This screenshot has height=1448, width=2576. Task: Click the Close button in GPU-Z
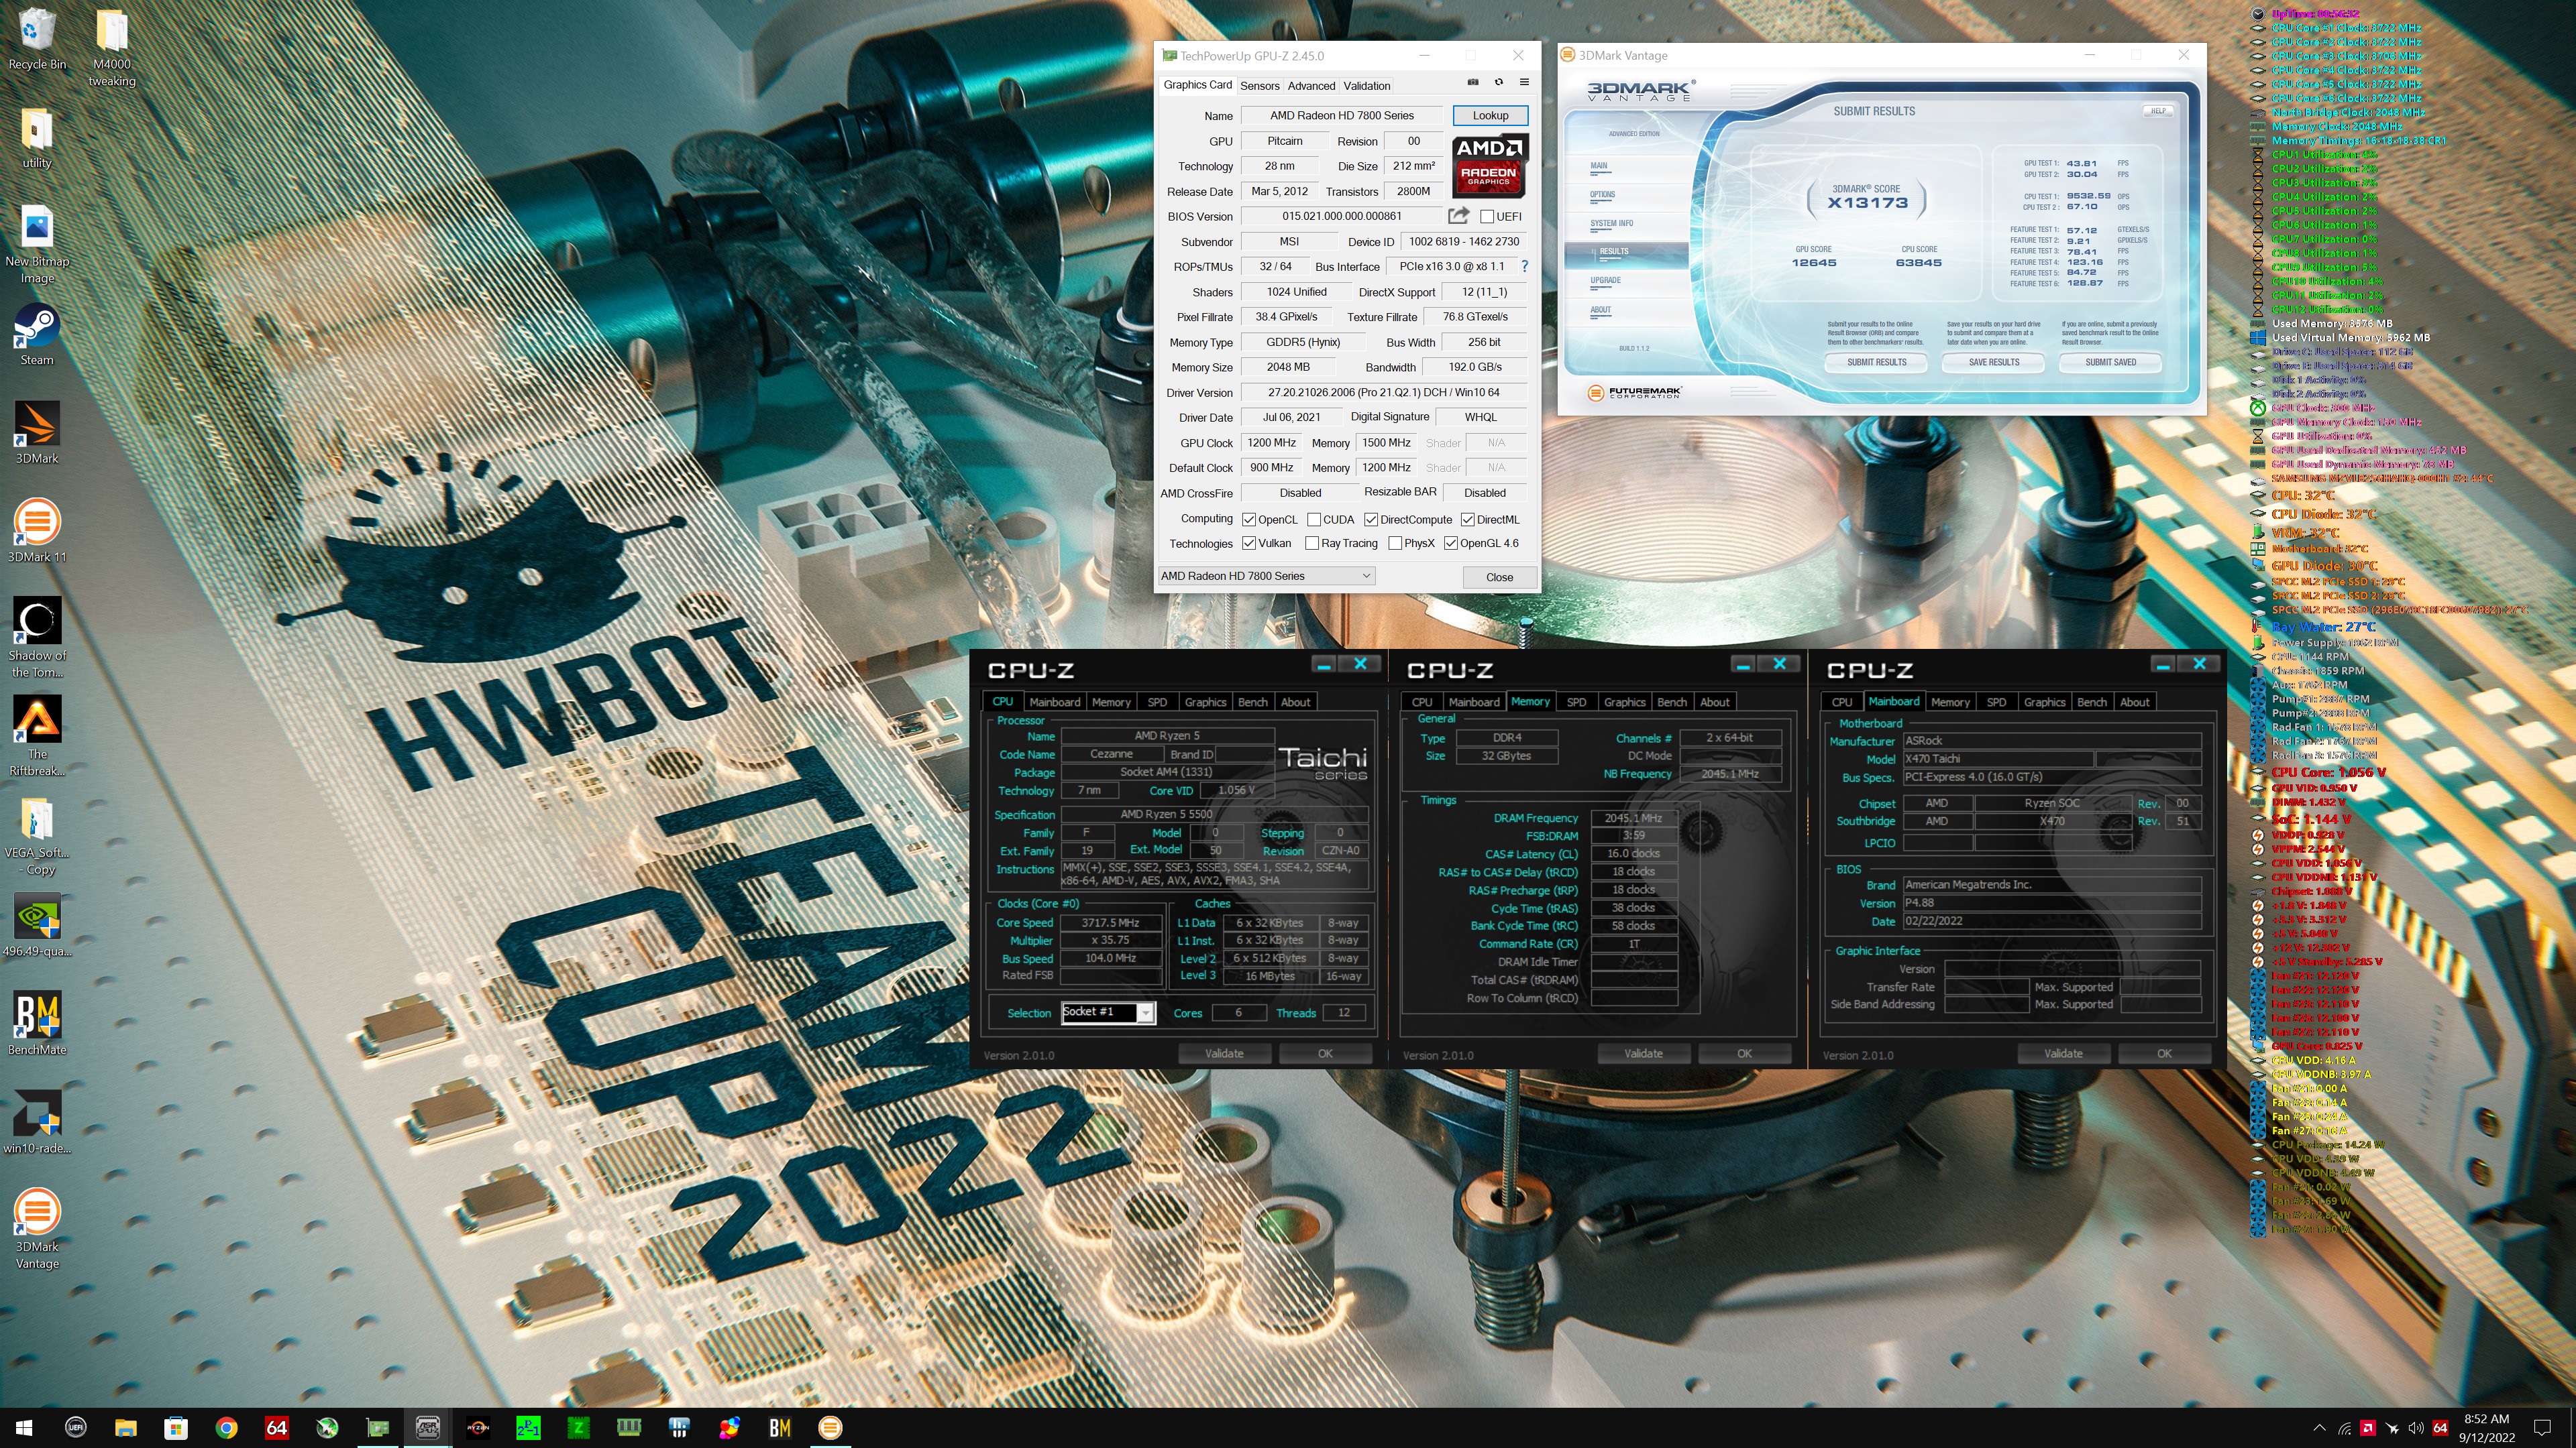pyautogui.click(x=1499, y=578)
